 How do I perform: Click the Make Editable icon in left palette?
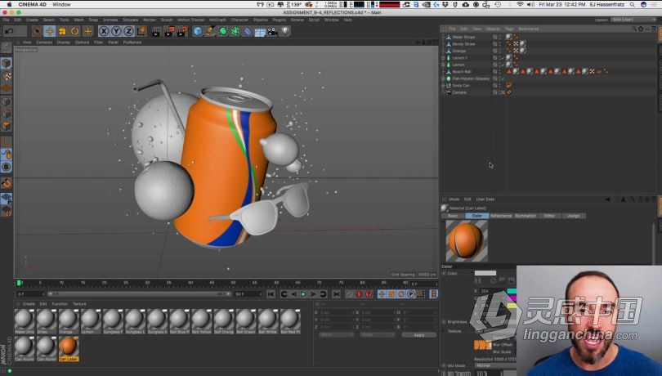[x=7, y=47]
